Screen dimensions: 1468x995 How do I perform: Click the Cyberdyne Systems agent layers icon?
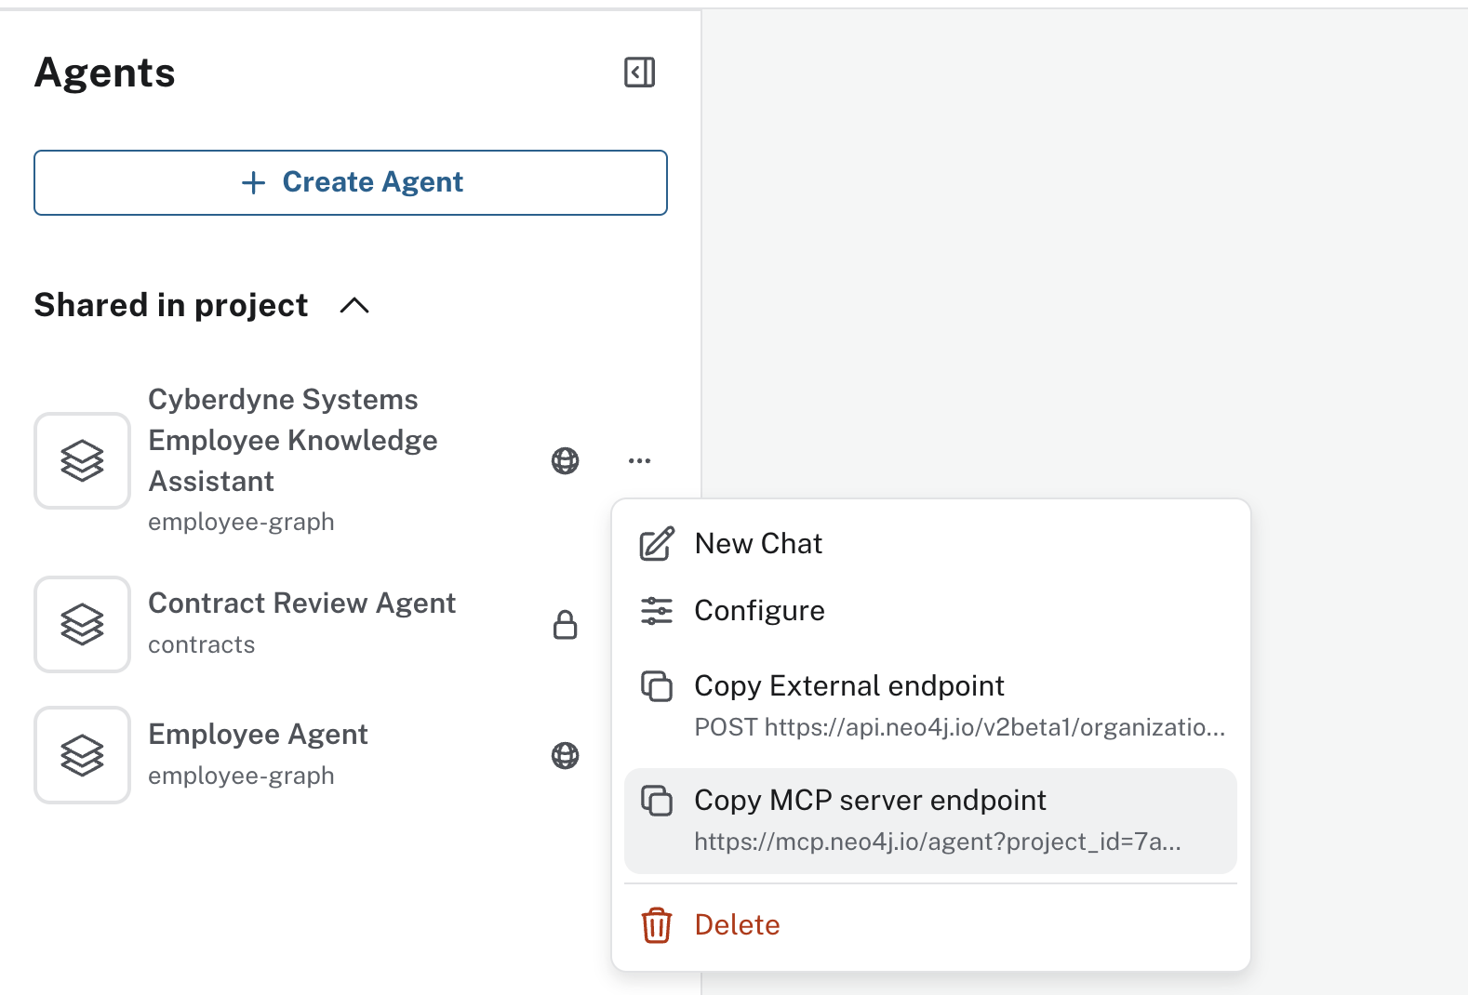(x=82, y=460)
